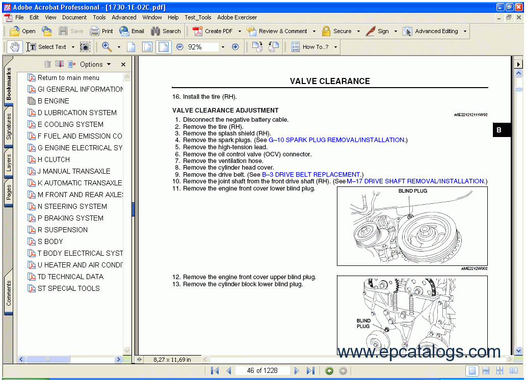This screenshot has width=526, height=380.
Task: Click the Review & Comment note icon
Action: coord(252,31)
